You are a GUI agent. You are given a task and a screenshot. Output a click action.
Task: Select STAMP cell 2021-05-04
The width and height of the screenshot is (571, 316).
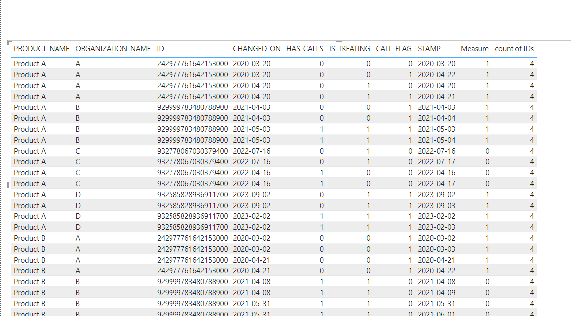point(436,140)
